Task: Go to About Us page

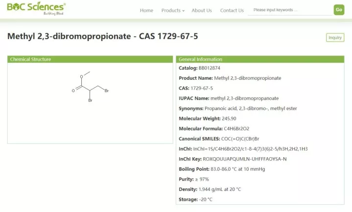Action: pyautogui.click(x=202, y=10)
